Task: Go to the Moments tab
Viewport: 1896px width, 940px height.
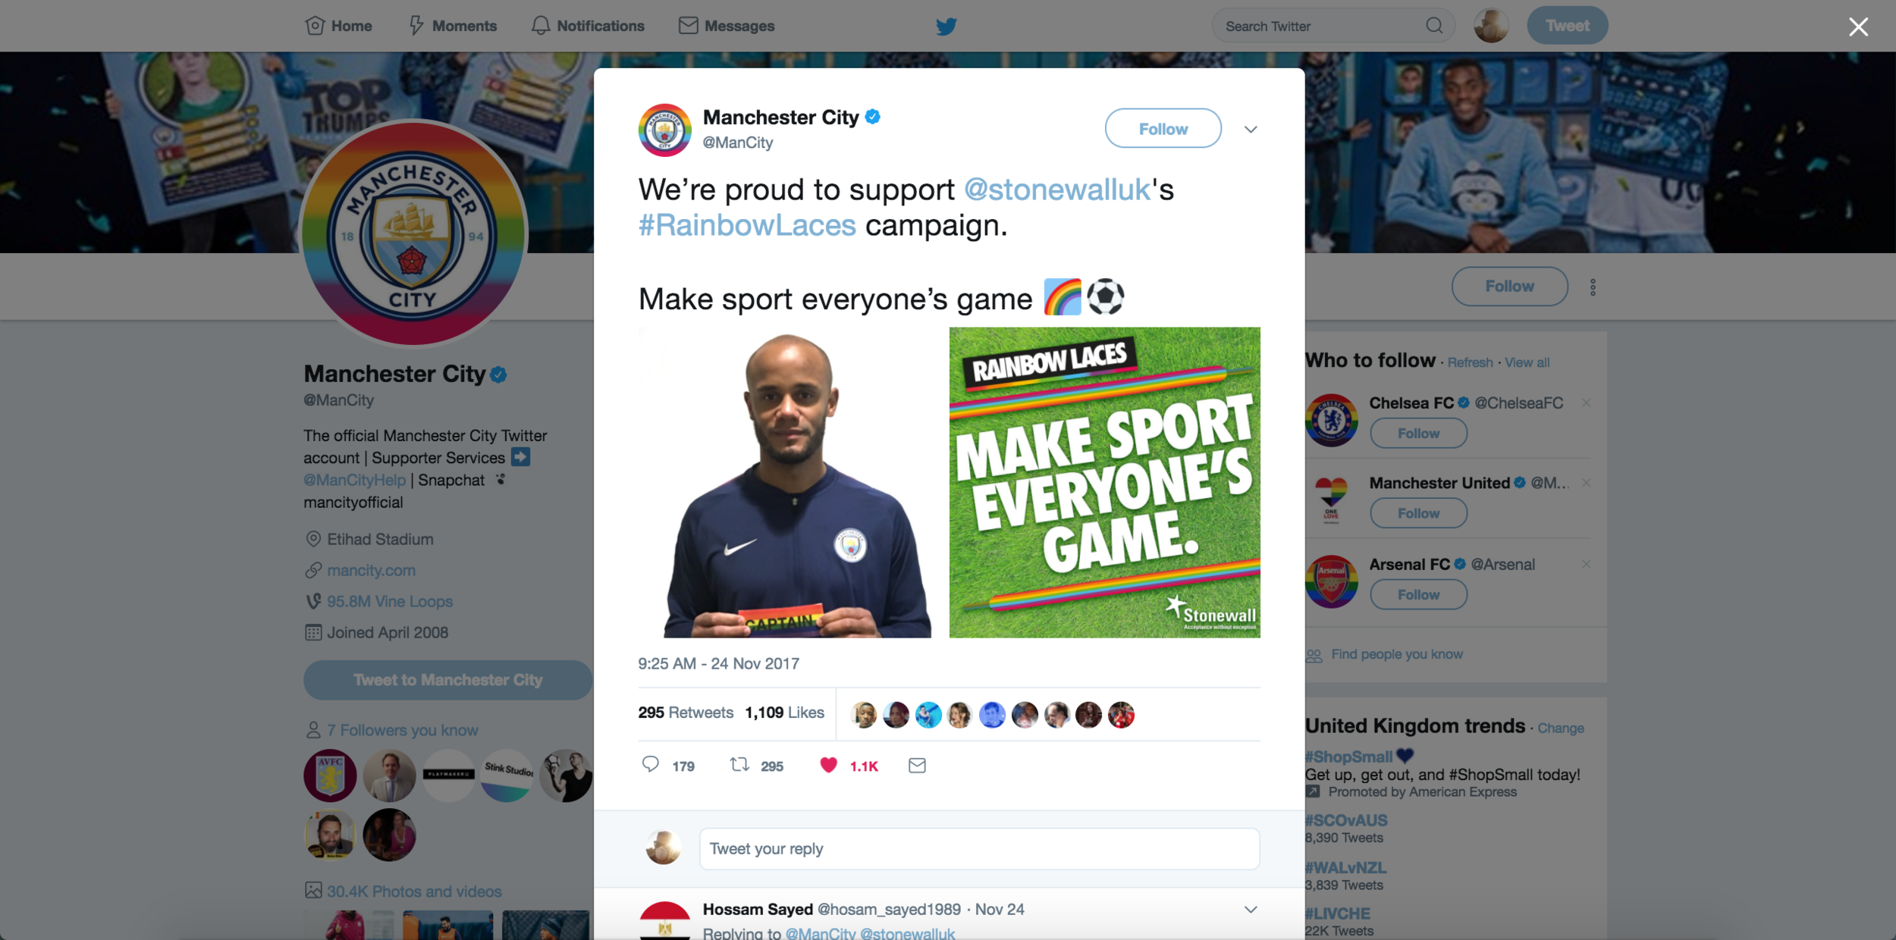Action: tap(453, 26)
